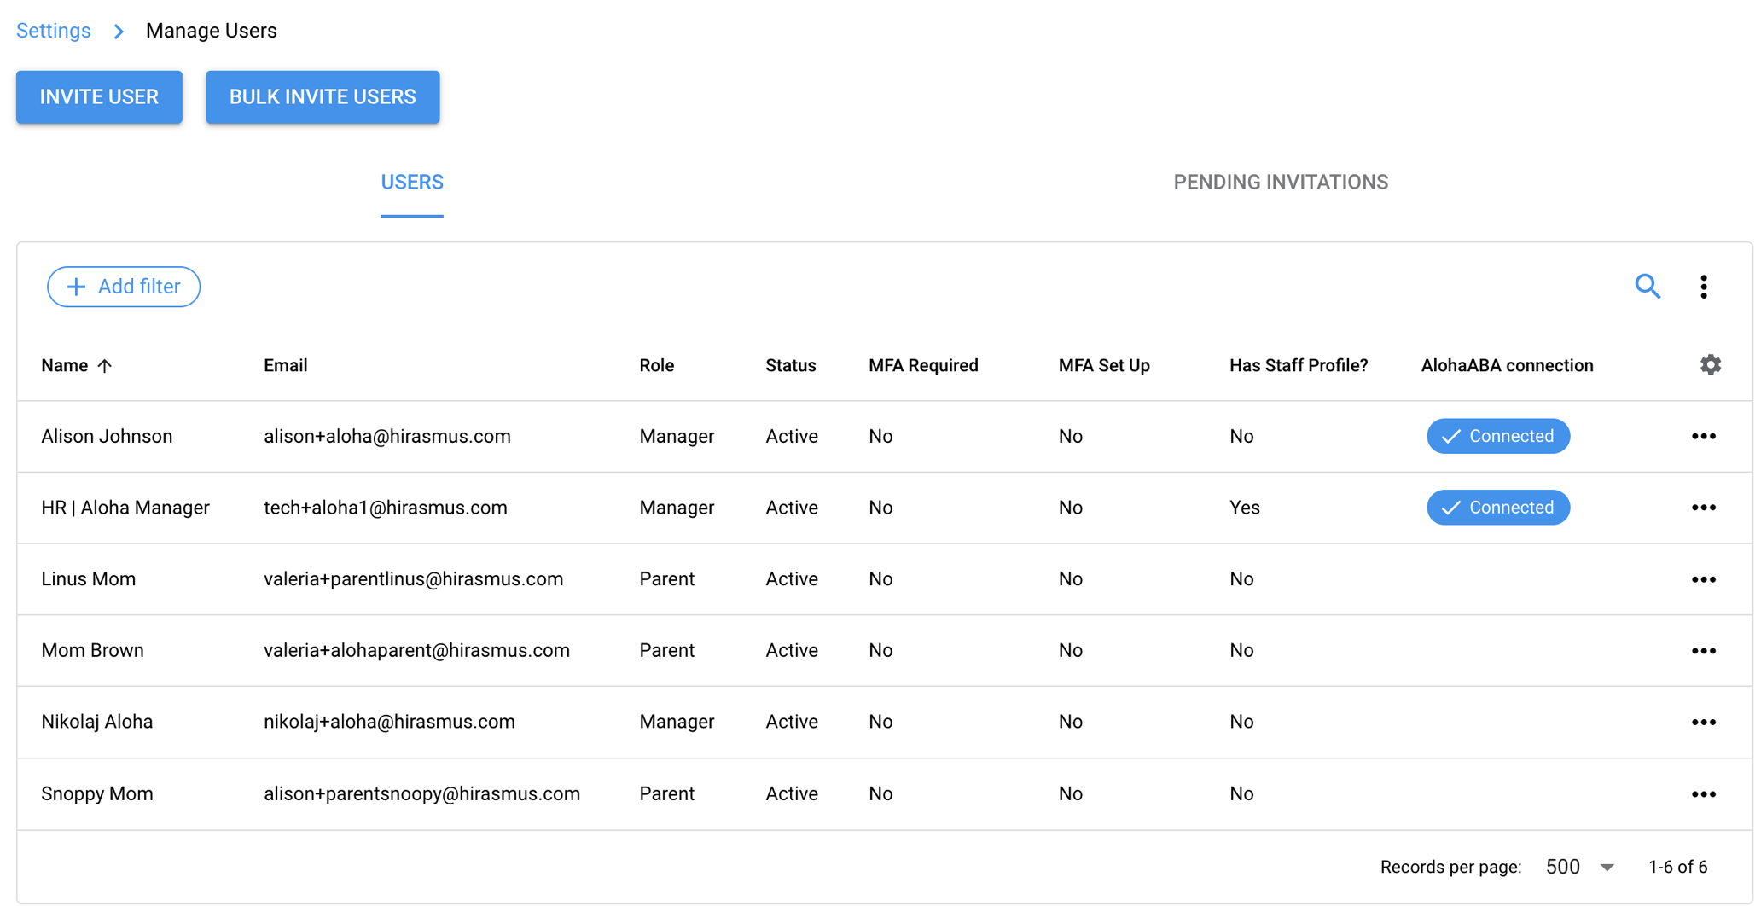The width and height of the screenshot is (1761, 906).
Task: Open the search icon in the users table
Action: (1647, 287)
